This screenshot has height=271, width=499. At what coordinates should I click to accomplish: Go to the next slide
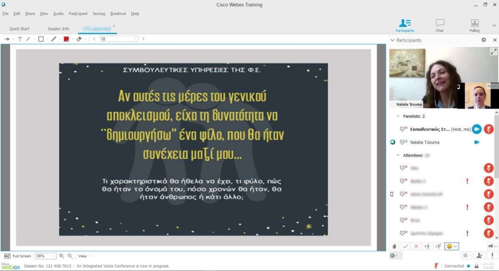coord(143,39)
